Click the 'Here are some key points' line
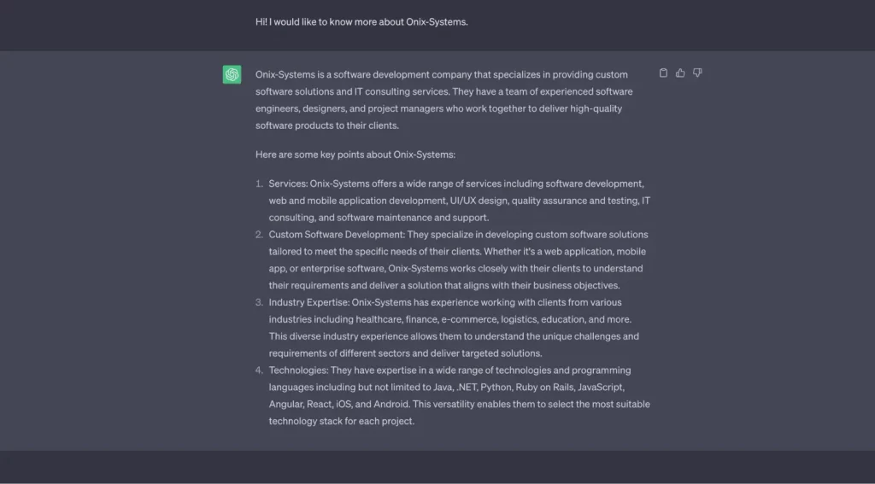This screenshot has width=875, height=484. pyautogui.click(x=355, y=155)
